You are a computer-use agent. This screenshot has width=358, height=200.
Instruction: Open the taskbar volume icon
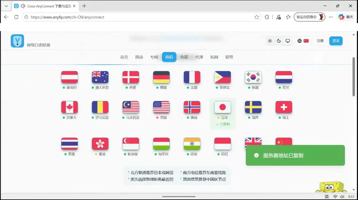[342, 196]
